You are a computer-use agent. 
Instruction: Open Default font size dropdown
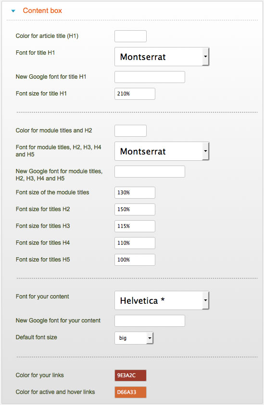[x=134, y=338]
